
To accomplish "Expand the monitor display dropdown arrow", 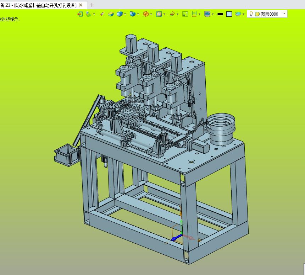I will pyautogui.click(x=212, y=14).
